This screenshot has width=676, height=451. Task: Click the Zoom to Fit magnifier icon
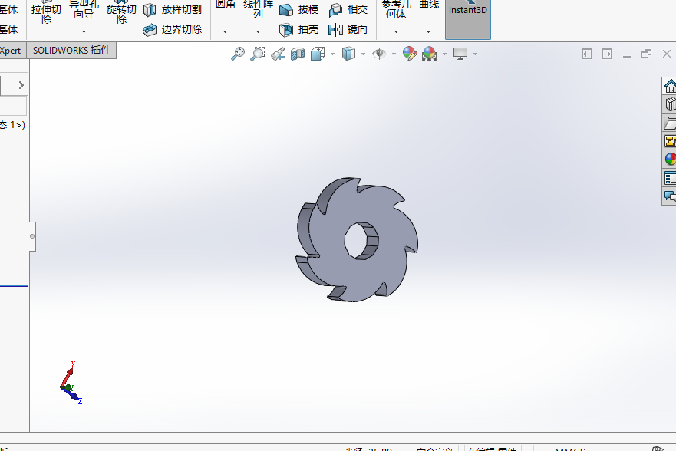(238, 54)
